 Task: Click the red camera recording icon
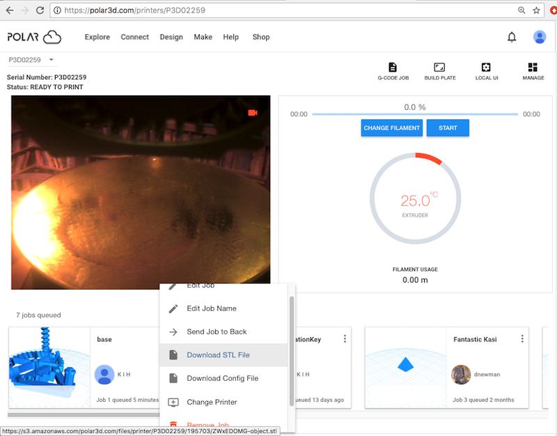253,113
